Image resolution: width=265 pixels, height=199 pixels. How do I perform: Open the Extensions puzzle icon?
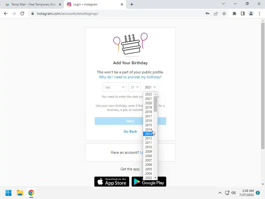(x=234, y=13)
